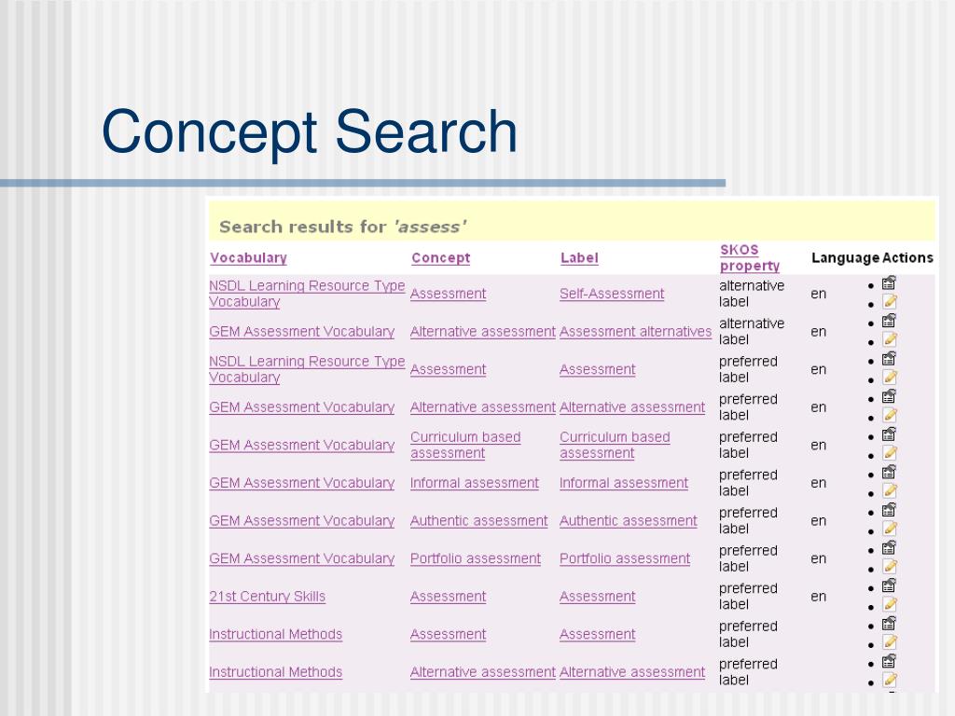The height and width of the screenshot is (716, 955).
Task: Open Informal assessment concept link
Action: point(475,483)
